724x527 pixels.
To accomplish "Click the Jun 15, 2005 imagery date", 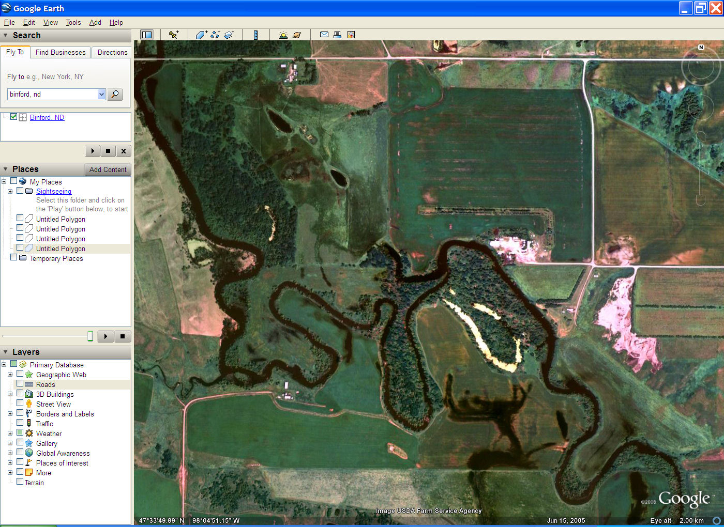I will [x=566, y=520].
